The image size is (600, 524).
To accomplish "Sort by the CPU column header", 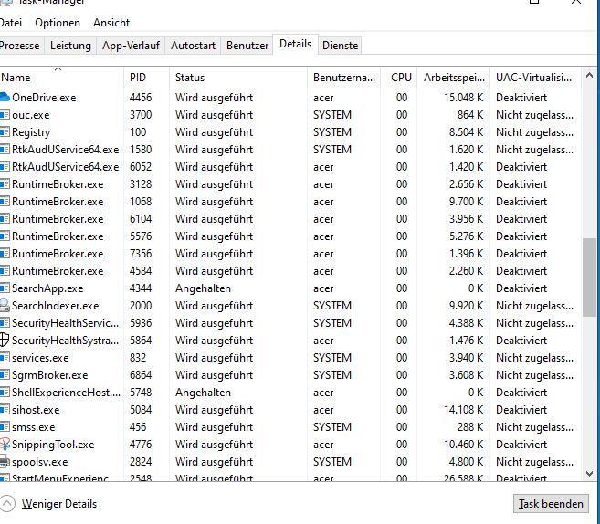I will tap(399, 78).
